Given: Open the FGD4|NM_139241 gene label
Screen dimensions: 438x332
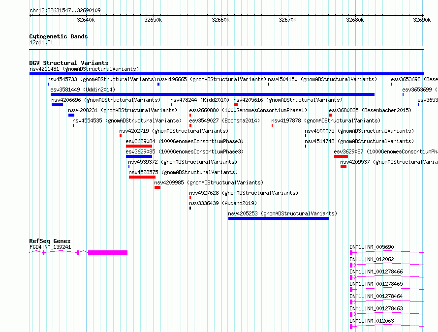Looking at the screenshot, I should pyautogui.click(x=50, y=247).
